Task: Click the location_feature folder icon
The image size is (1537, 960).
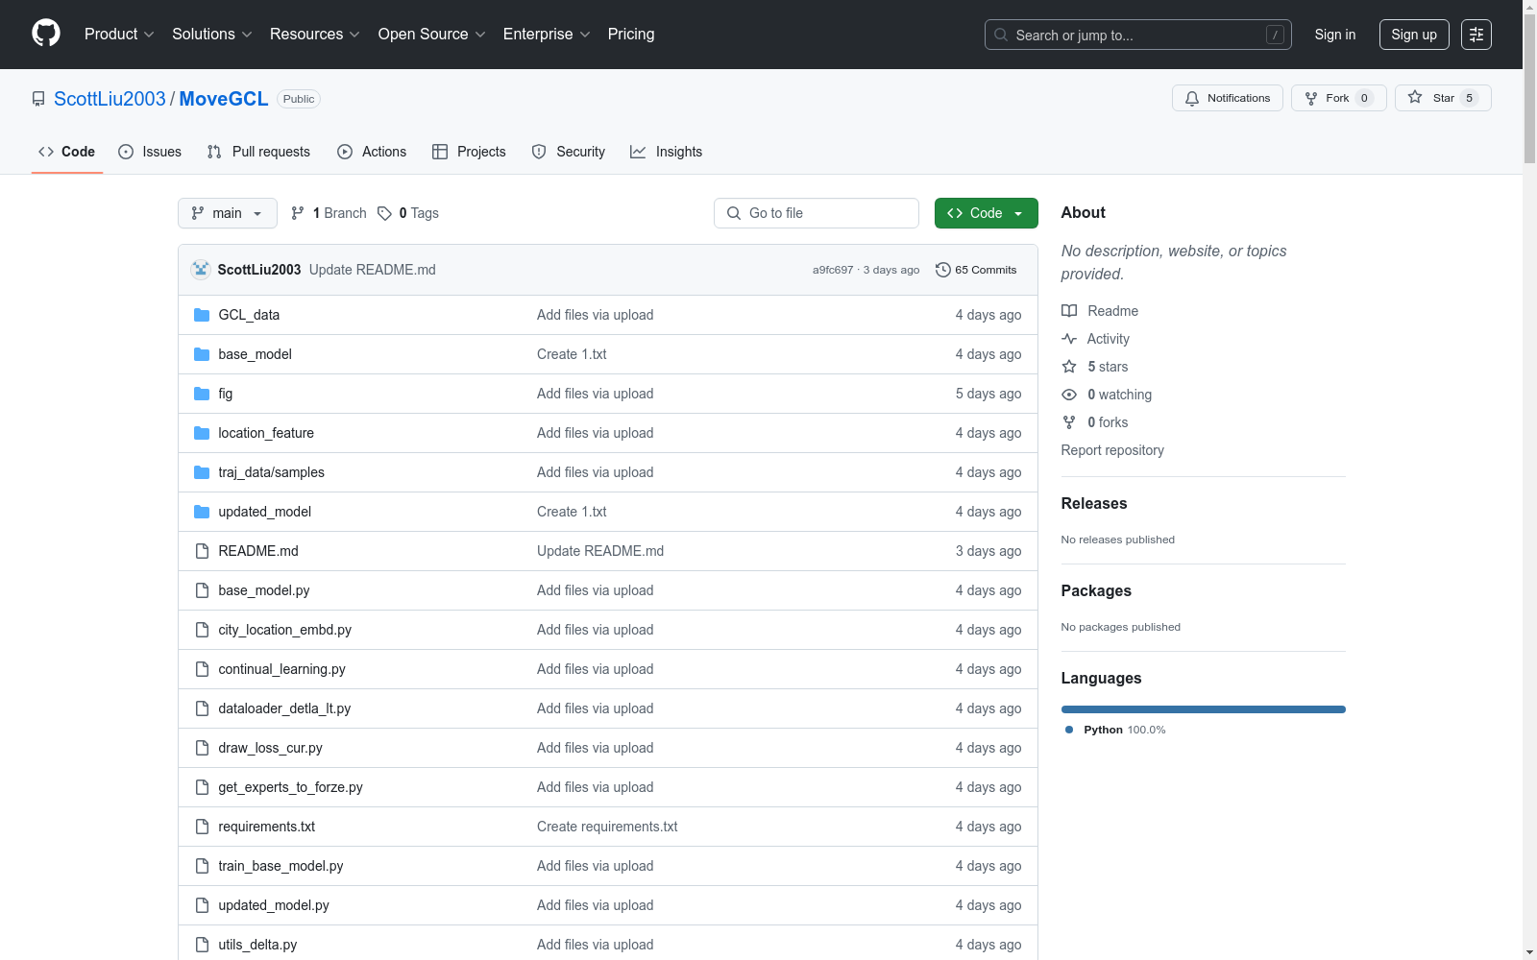Action: coord(202,433)
